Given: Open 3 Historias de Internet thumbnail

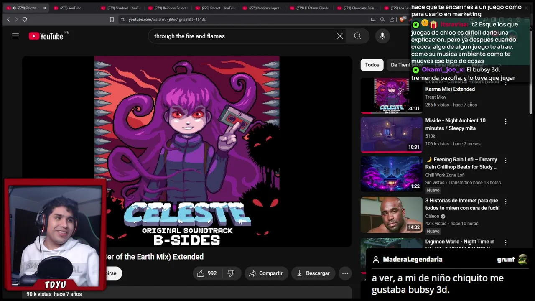Looking at the screenshot, I should (x=391, y=215).
